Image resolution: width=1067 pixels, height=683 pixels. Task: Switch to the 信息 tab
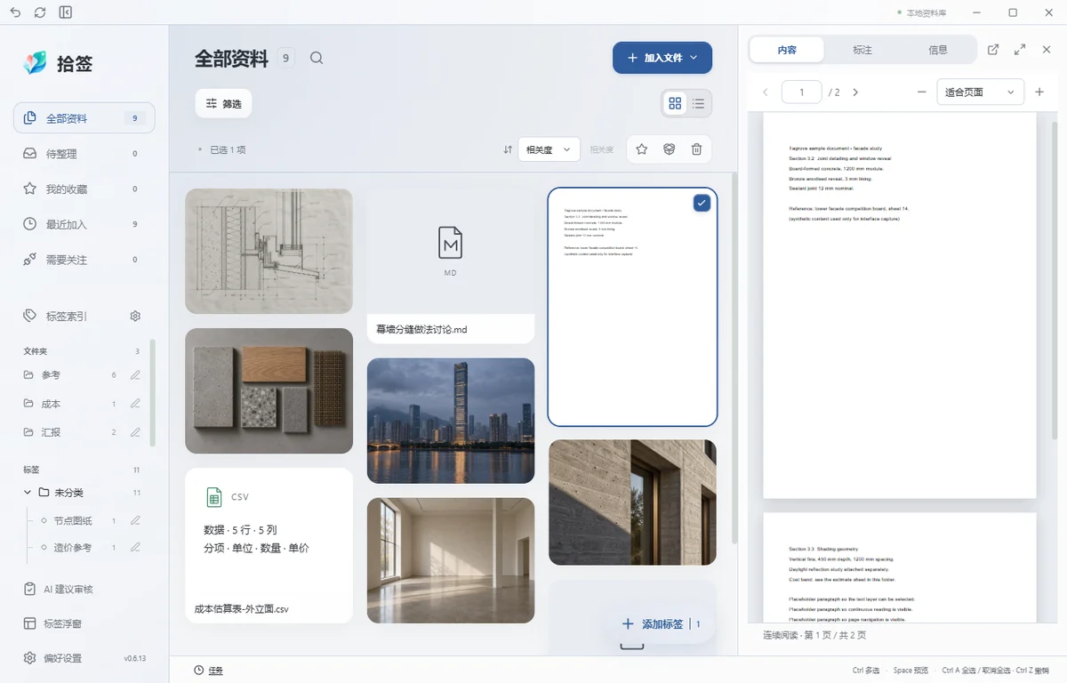[938, 50]
